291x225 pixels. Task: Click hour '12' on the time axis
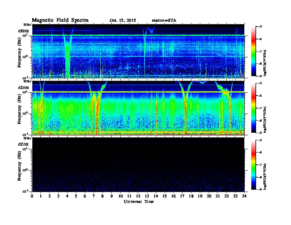coord(138,196)
